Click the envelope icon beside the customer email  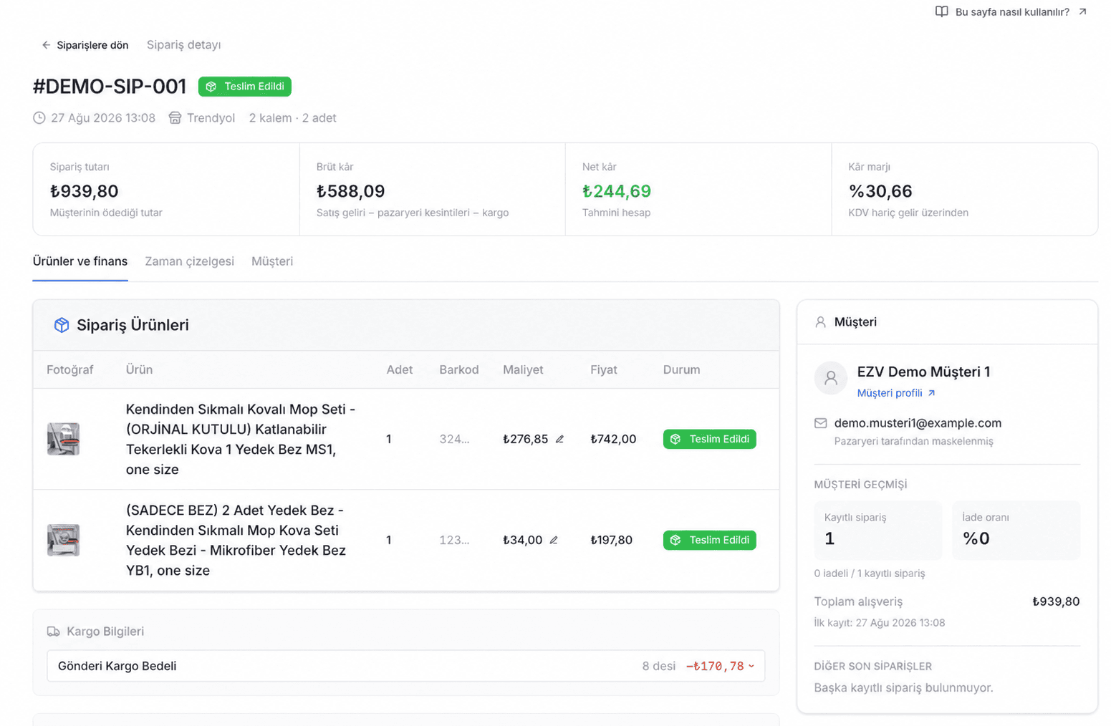click(821, 423)
